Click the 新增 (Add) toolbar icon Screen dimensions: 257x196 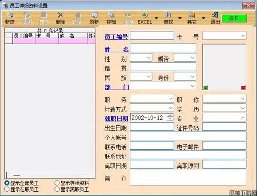tap(9, 16)
